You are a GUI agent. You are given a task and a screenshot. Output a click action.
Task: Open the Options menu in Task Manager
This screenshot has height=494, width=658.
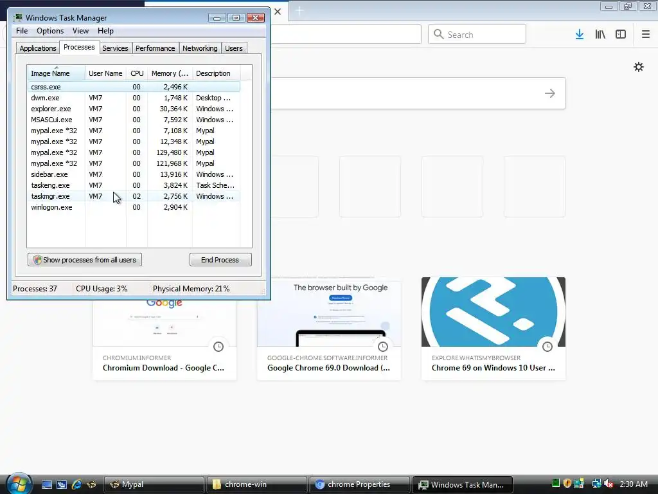[x=50, y=31]
